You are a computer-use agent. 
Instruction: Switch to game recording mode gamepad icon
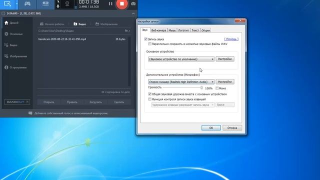point(27,4)
